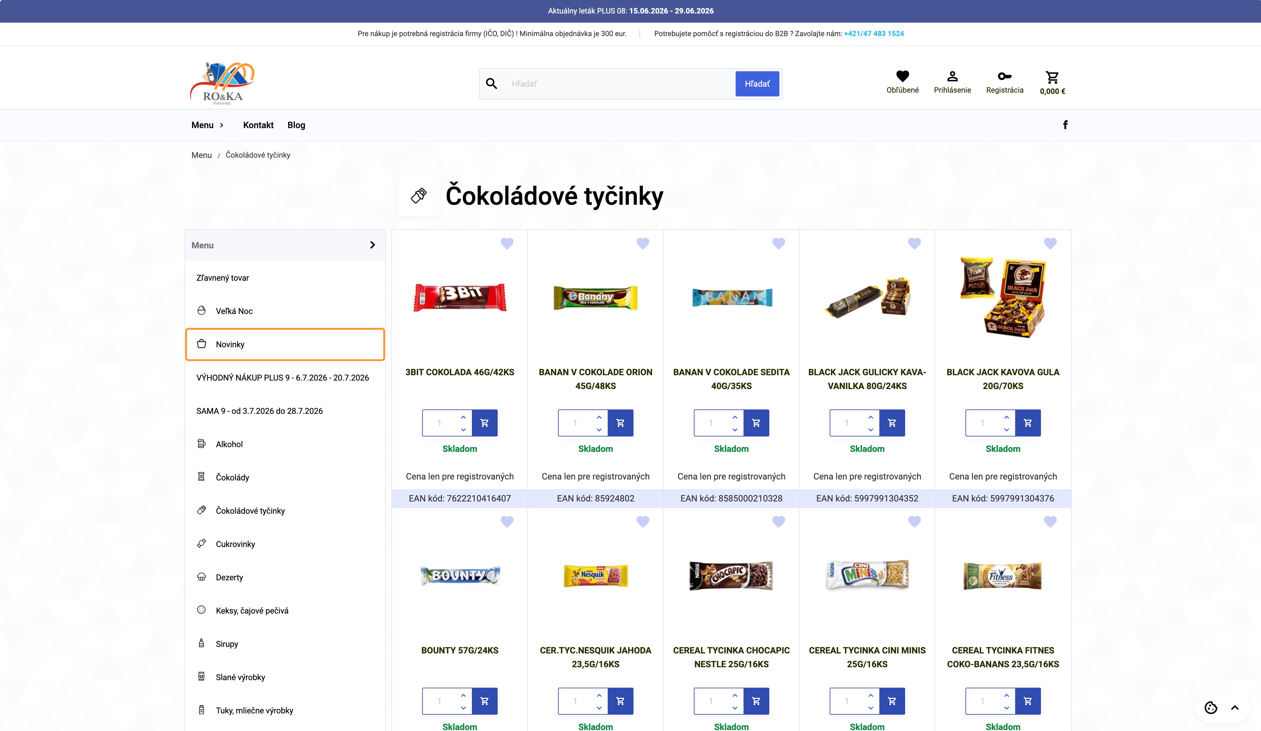Image resolution: width=1261 pixels, height=731 pixels.
Task: Add CER.TYC.NESQUIK JAHODA to cart
Action: pos(621,701)
